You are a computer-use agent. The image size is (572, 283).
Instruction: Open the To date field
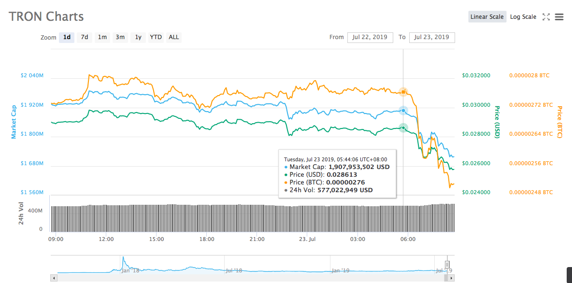(431, 37)
